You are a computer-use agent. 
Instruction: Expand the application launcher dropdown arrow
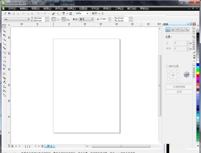pos(67,14)
